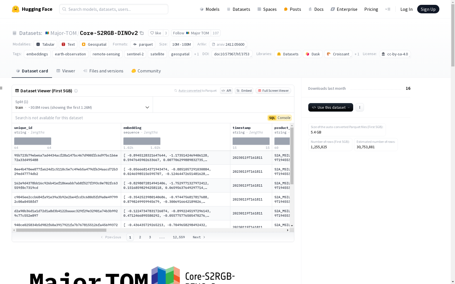Click the Tabular modality tag
This screenshot has width=455, height=284.
[x=45, y=44]
